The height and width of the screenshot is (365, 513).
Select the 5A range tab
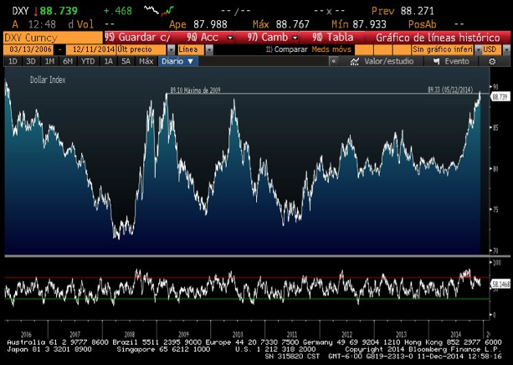pos(126,61)
